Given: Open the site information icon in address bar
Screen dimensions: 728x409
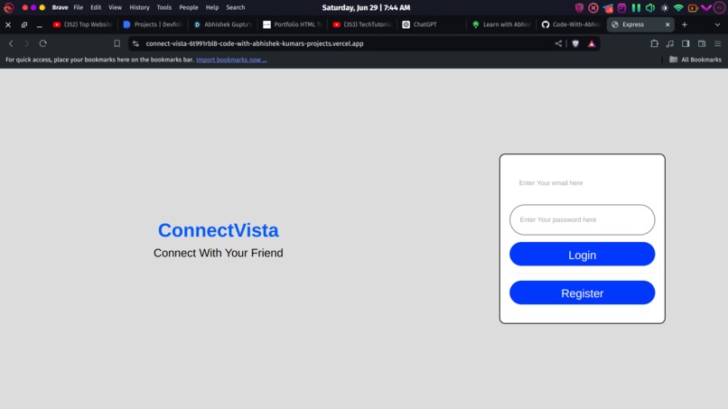Looking at the screenshot, I should (135, 43).
